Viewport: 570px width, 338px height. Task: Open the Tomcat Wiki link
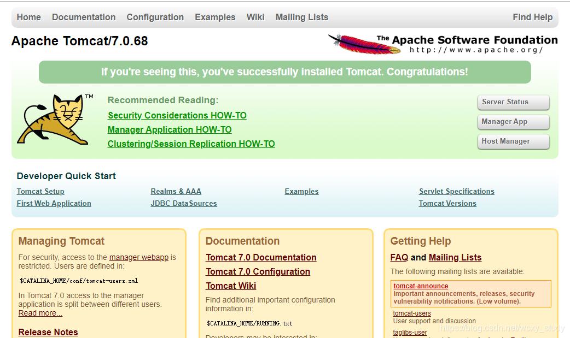[231, 286]
